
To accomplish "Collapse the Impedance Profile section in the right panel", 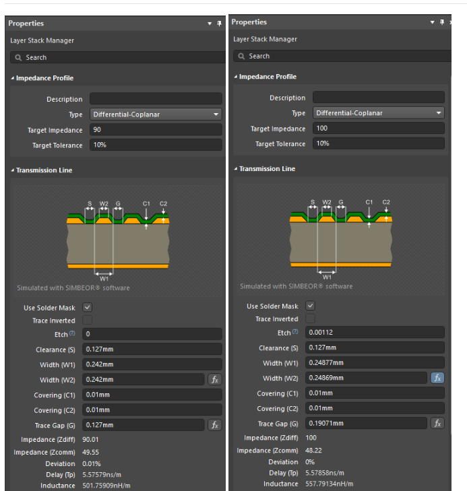I will [x=236, y=77].
